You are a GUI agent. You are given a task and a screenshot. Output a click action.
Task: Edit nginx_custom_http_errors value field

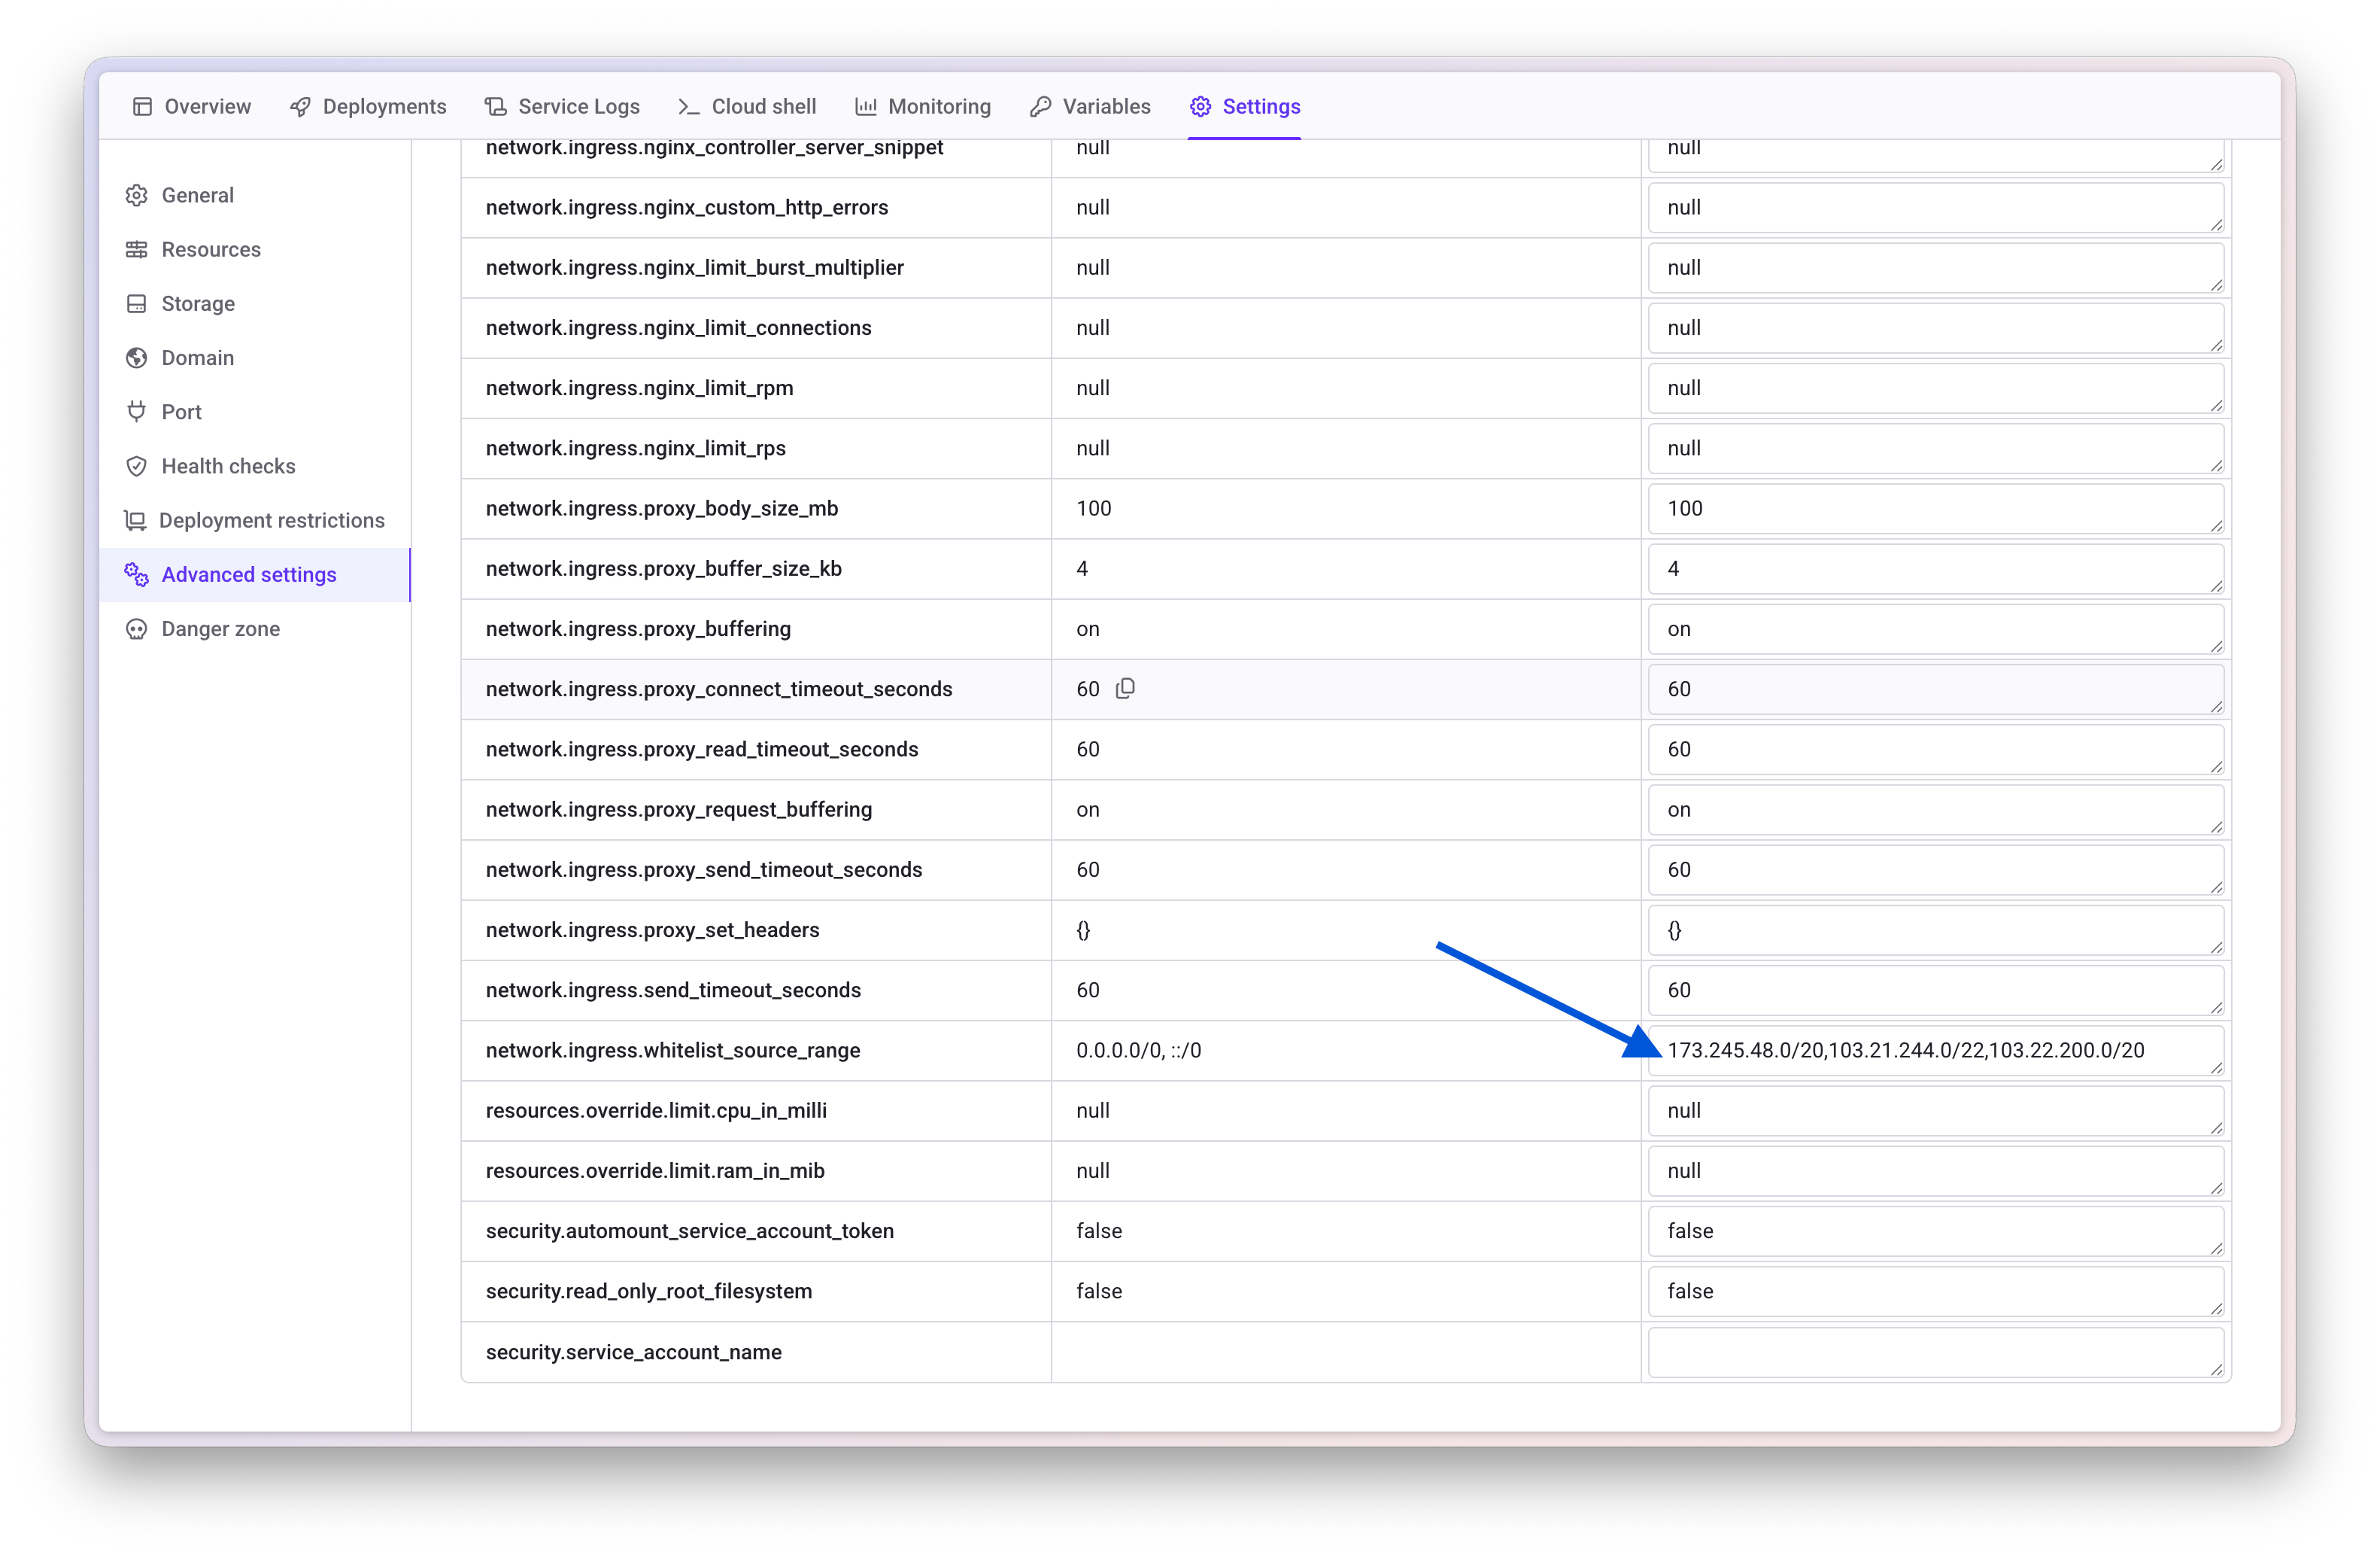point(1936,207)
